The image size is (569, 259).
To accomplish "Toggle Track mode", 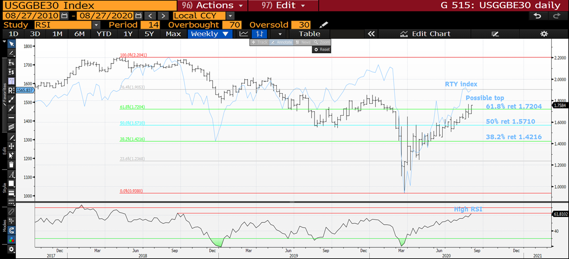I will point(260,42).
